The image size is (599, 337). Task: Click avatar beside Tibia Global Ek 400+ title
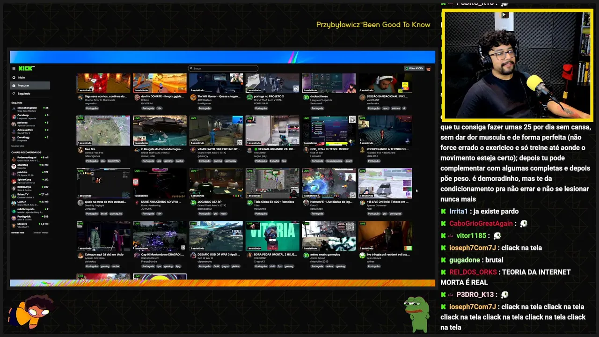249,203
